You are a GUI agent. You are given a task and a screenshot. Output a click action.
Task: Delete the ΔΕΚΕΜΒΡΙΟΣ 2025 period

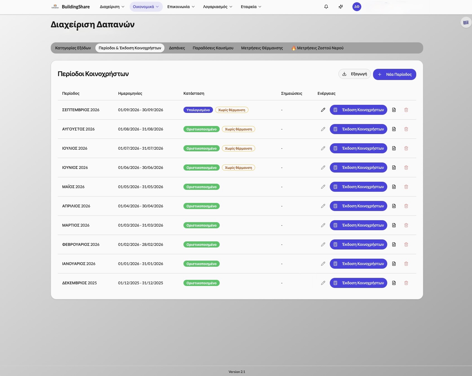click(x=406, y=283)
